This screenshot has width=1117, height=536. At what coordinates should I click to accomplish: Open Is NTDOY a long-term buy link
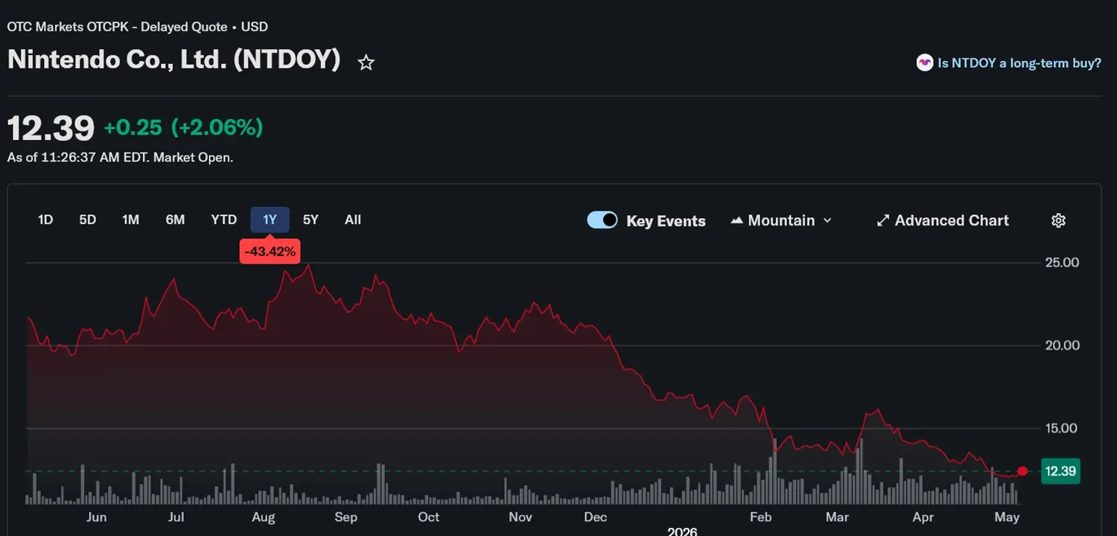[1019, 63]
